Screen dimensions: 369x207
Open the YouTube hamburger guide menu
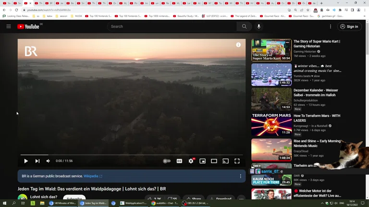click(9, 26)
